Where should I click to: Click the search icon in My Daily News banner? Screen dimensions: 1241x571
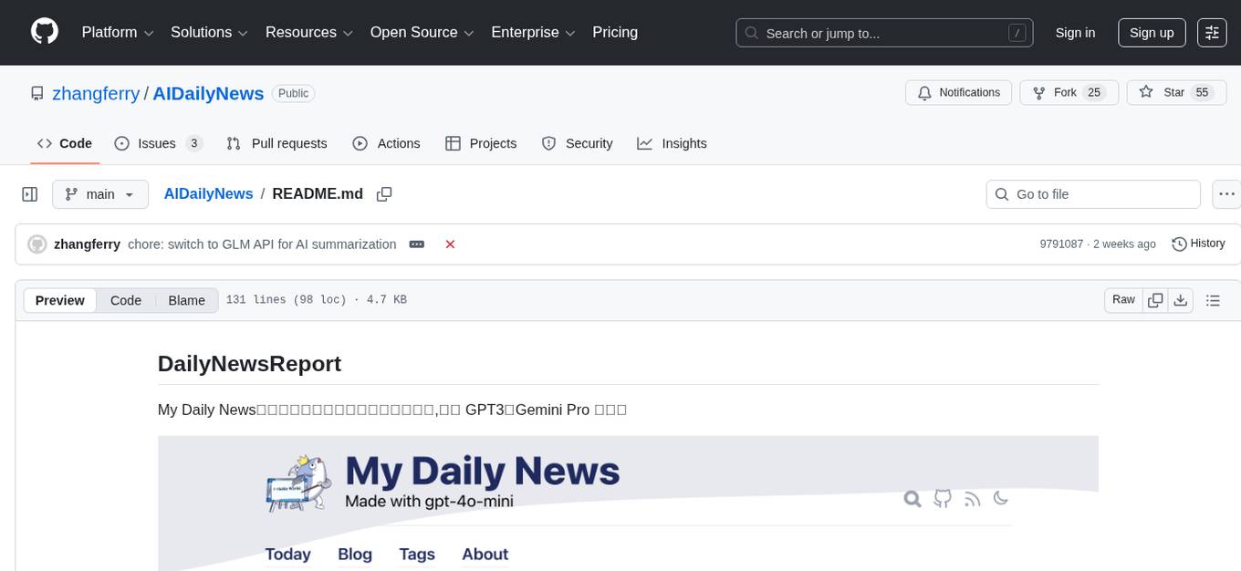point(912,499)
